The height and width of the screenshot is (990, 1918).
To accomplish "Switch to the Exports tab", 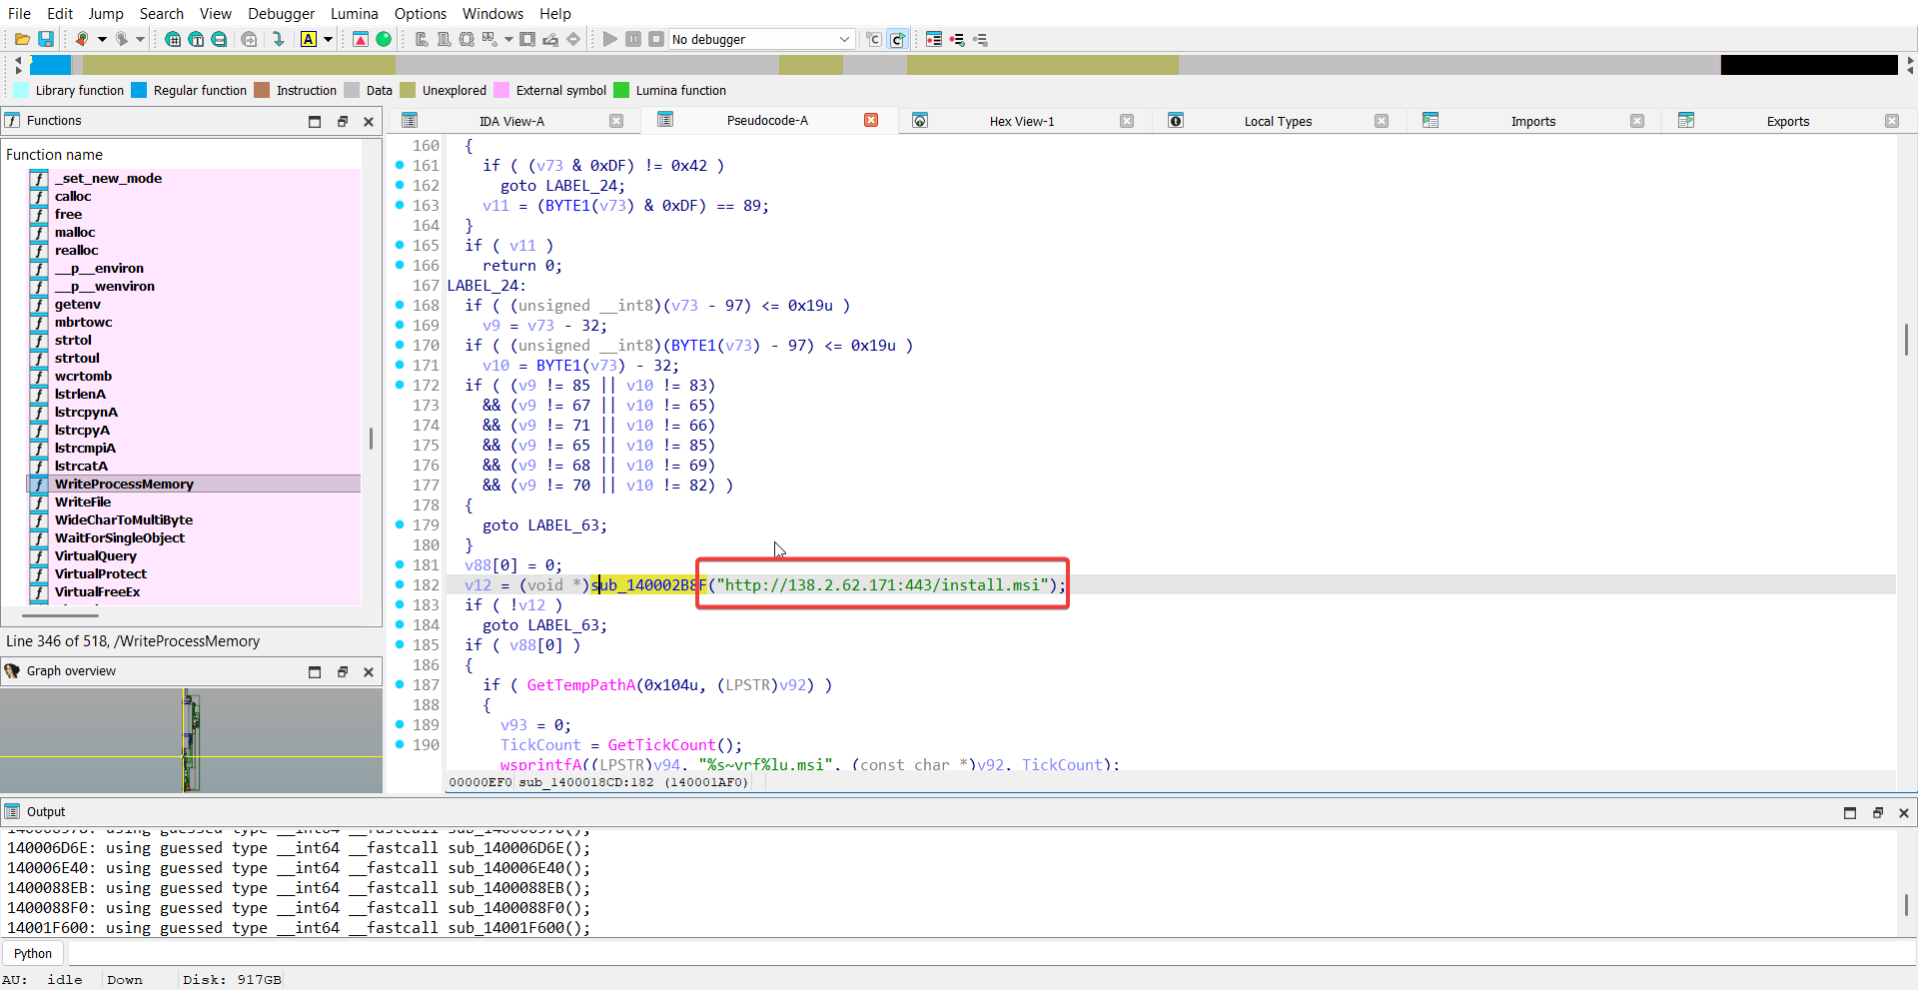I will point(1788,121).
